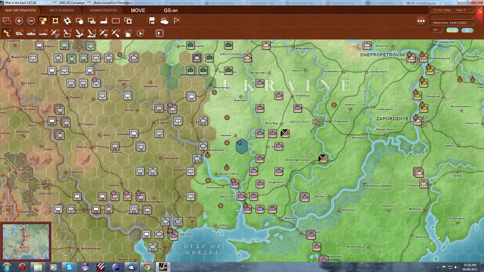Click the NIKOLAEV city label
The height and width of the screenshot is (272, 484).
[228, 197]
